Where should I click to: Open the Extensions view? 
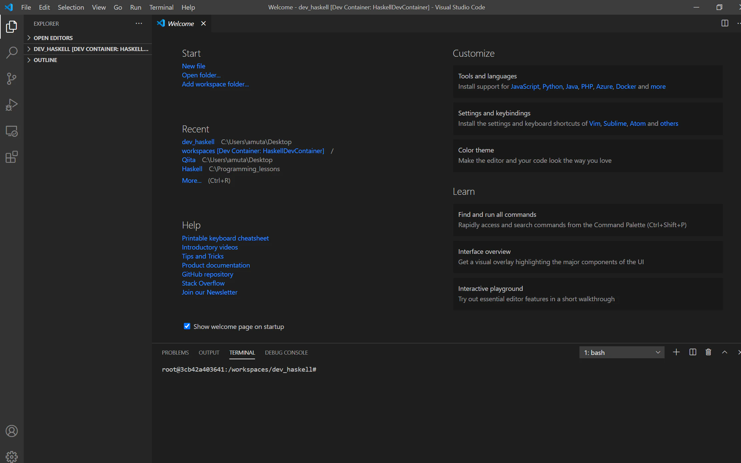click(12, 157)
